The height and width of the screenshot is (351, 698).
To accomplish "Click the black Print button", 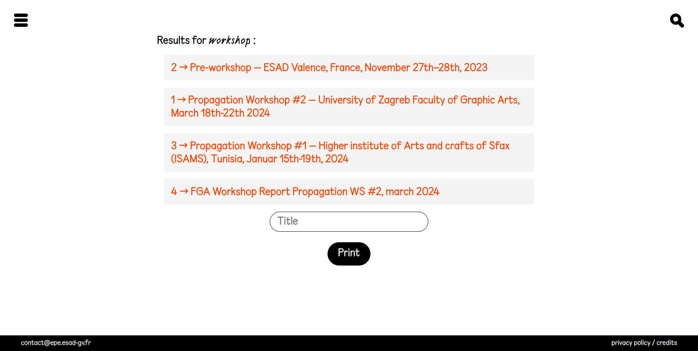I will pyautogui.click(x=349, y=254).
